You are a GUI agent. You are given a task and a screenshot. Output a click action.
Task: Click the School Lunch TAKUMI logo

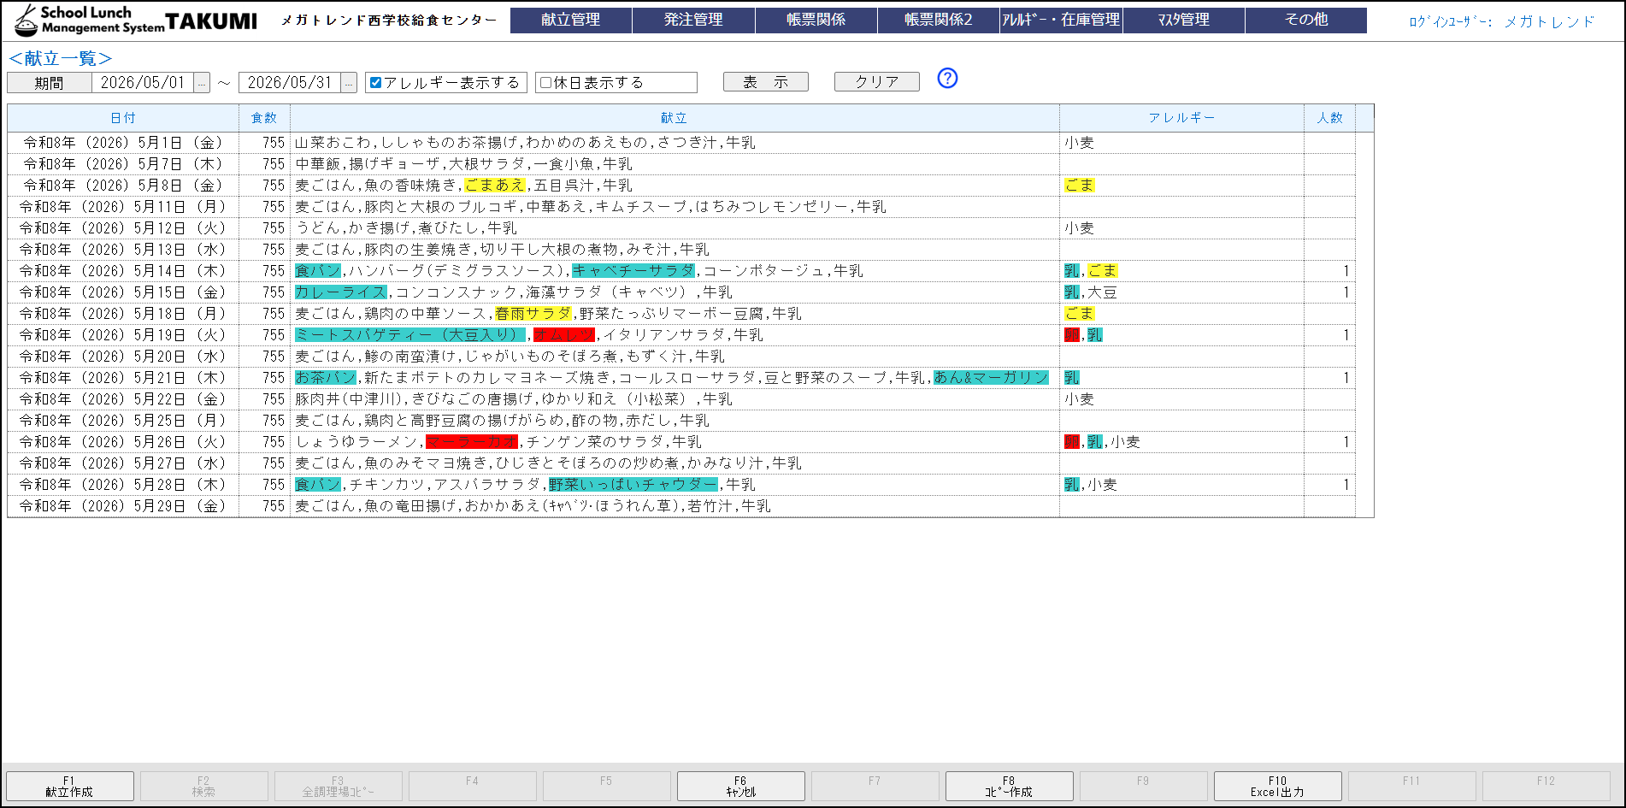point(136,20)
